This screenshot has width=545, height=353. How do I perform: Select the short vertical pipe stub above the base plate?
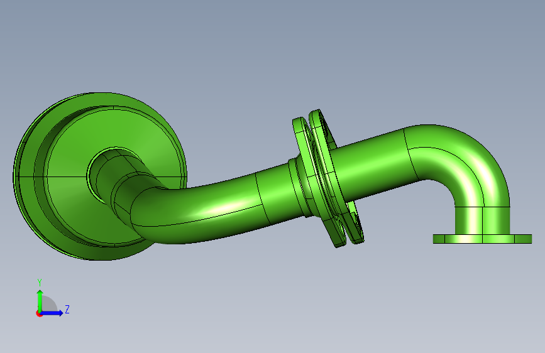click(482, 220)
